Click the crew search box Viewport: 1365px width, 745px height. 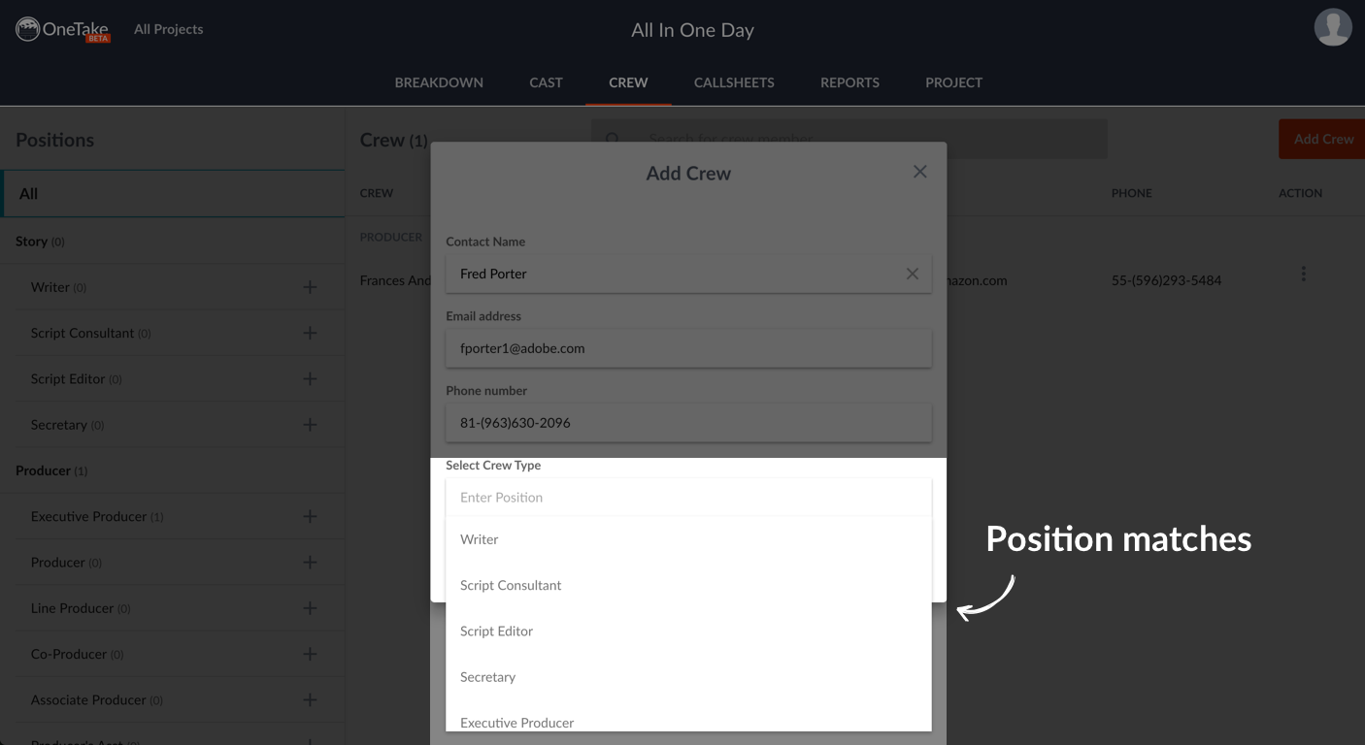click(849, 139)
